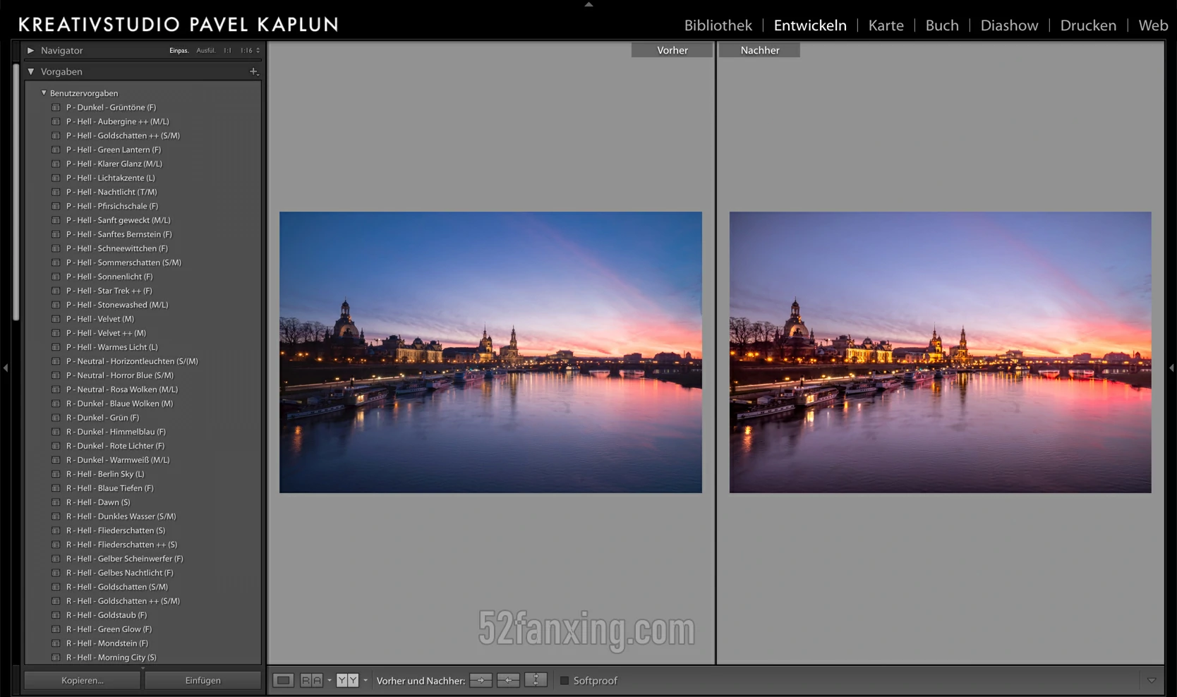
Task: Open the dropdown arrow beside the R/A view button
Action: (330, 681)
